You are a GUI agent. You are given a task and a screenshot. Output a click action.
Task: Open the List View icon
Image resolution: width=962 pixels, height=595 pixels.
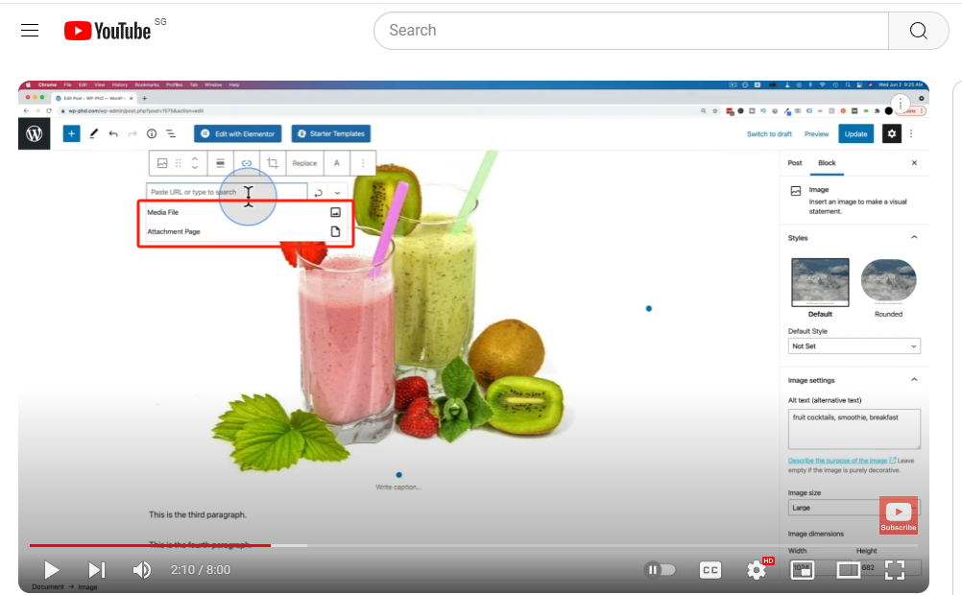pyautogui.click(x=171, y=133)
